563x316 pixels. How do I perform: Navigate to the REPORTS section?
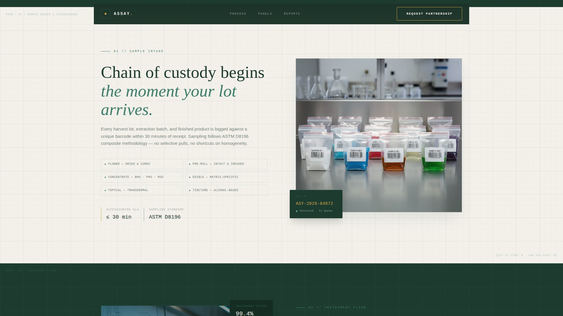[x=292, y=13]
